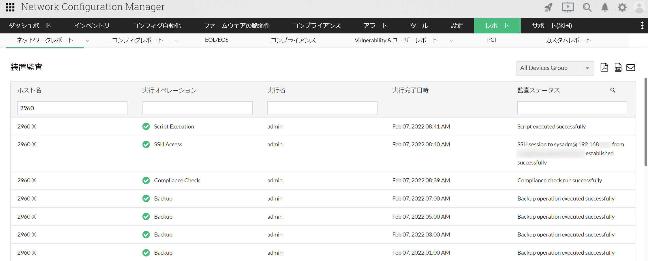
Task: Click the user profile avatar
Action: pos(639,7)
